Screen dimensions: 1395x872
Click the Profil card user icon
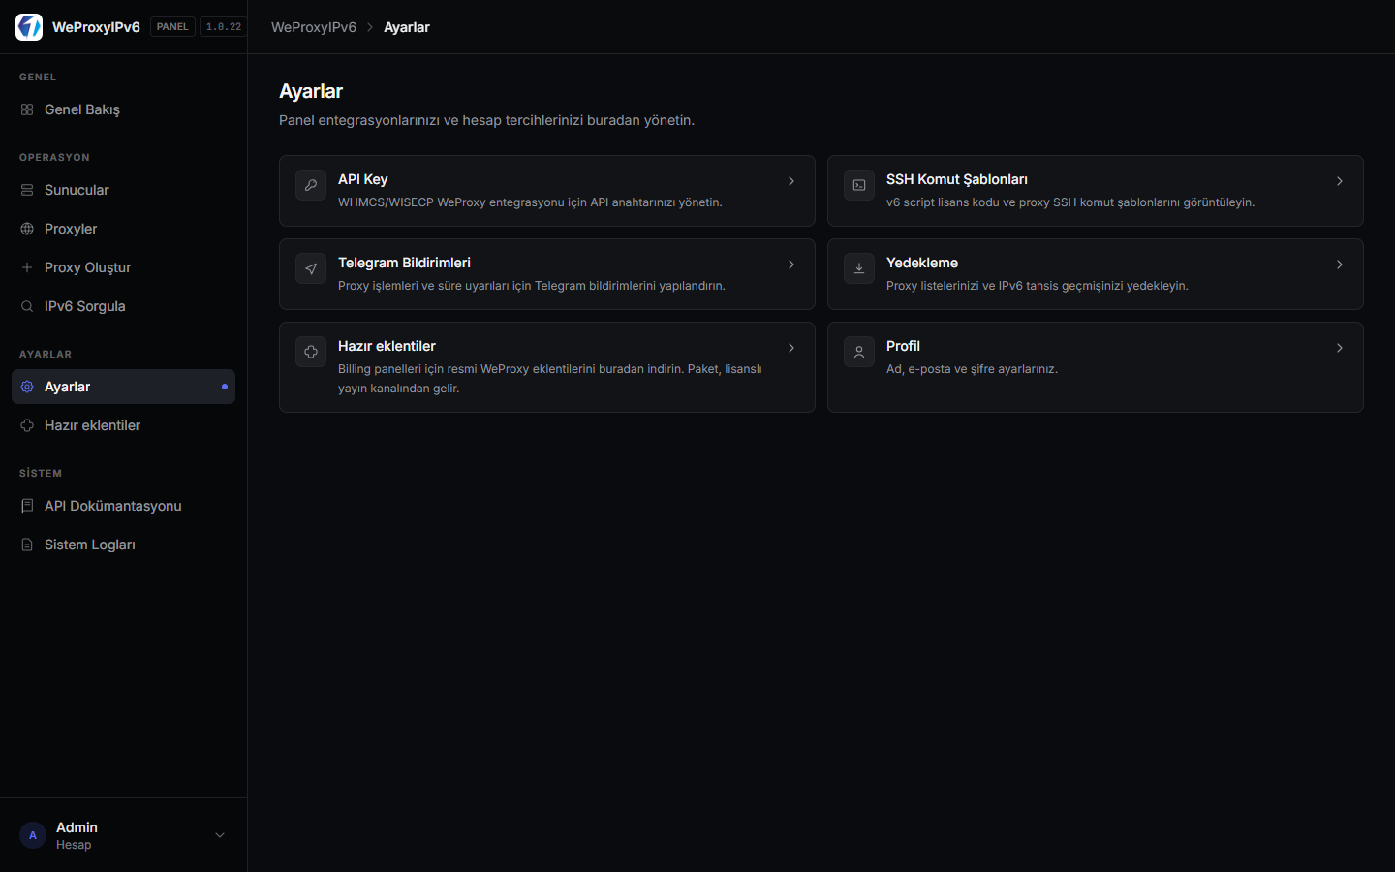[x=859, y=352]
